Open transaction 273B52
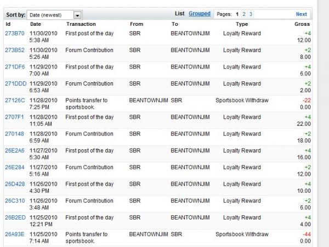The height and width of the screenshot is (247, 329). point(15,50)
